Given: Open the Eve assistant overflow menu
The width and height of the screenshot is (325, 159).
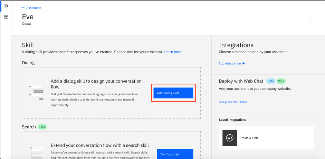Looking at the screenshot, I should click(310, 20).
